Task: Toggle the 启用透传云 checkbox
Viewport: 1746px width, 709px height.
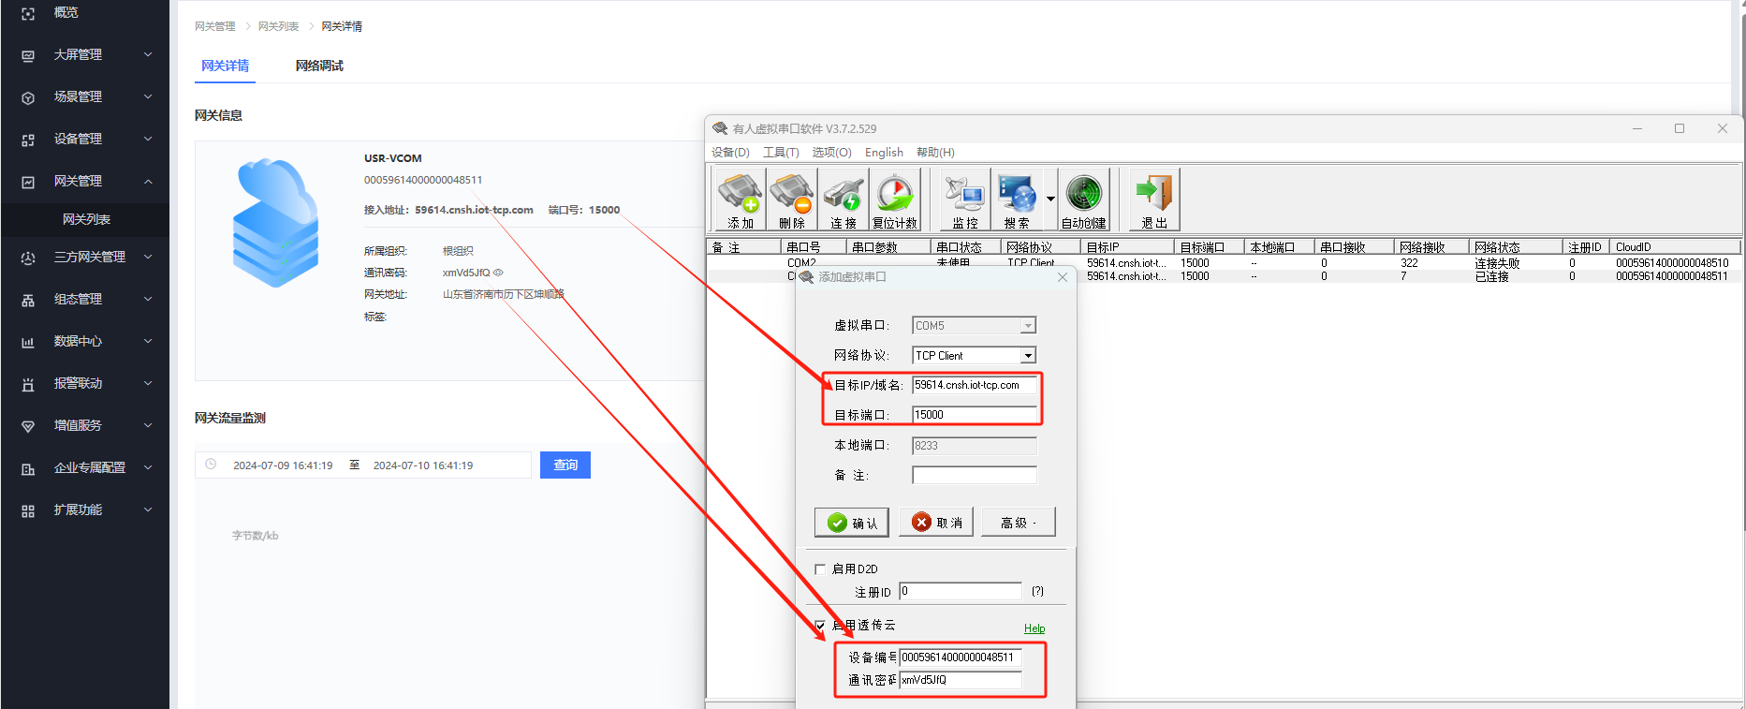Action: pos(820,625)
